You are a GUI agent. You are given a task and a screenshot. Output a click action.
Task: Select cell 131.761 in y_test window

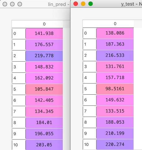pos(115,66)
